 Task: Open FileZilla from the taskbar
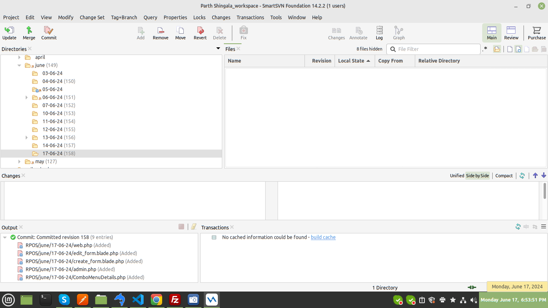click(x=175, y=300)
